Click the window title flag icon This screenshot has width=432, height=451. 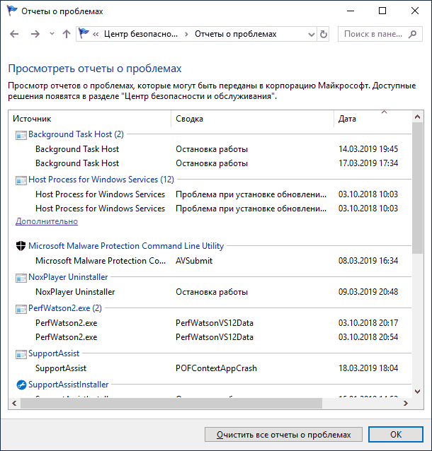click(12, 11)
